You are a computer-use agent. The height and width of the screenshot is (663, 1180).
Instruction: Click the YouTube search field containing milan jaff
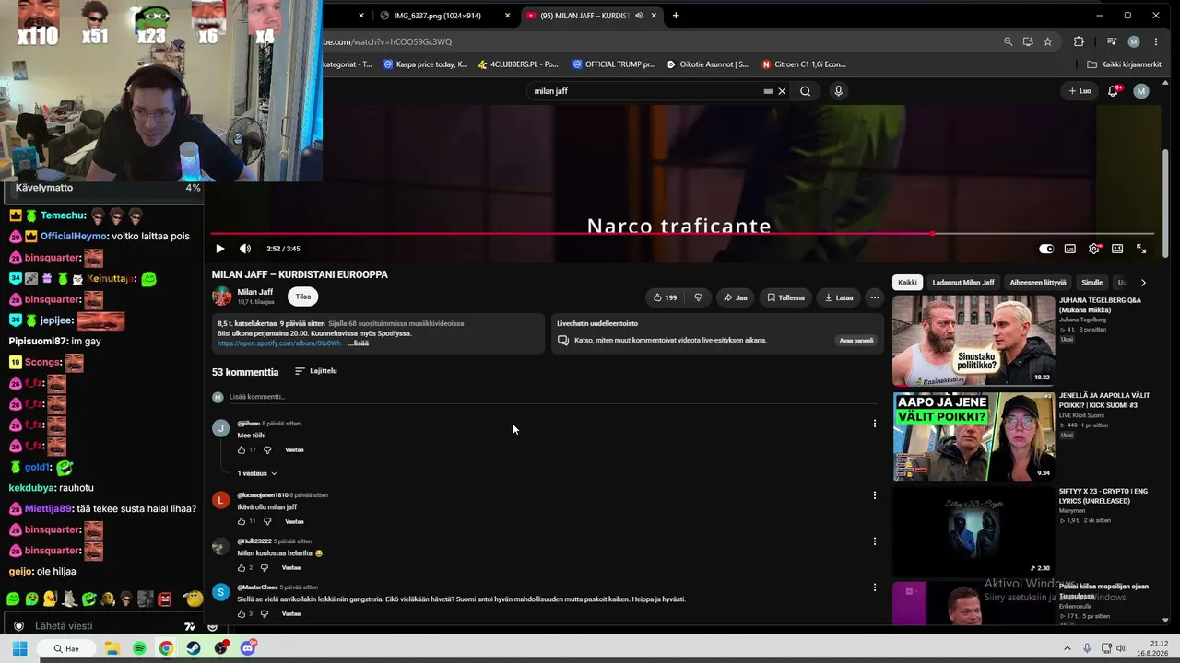(645, 91)
